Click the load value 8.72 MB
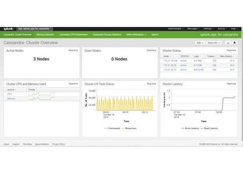 coord(198,65)
